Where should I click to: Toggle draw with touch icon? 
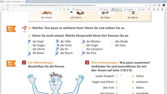click(149, 9)
